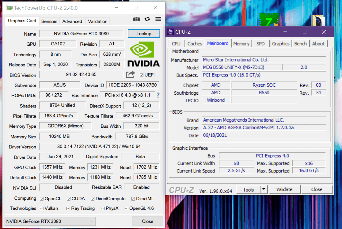Click the CPU-Z Validate button
Screen dimensions: 342x229
tap(284, 189)
